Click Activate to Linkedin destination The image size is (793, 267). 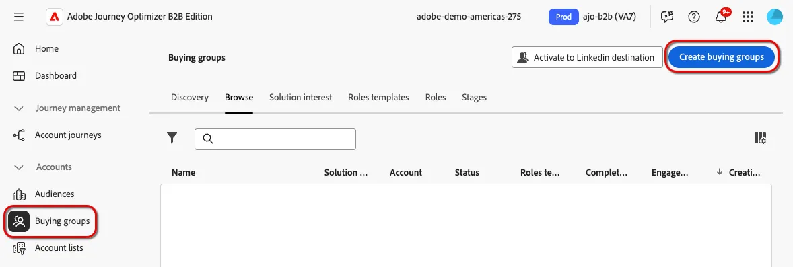coord(587,58)
